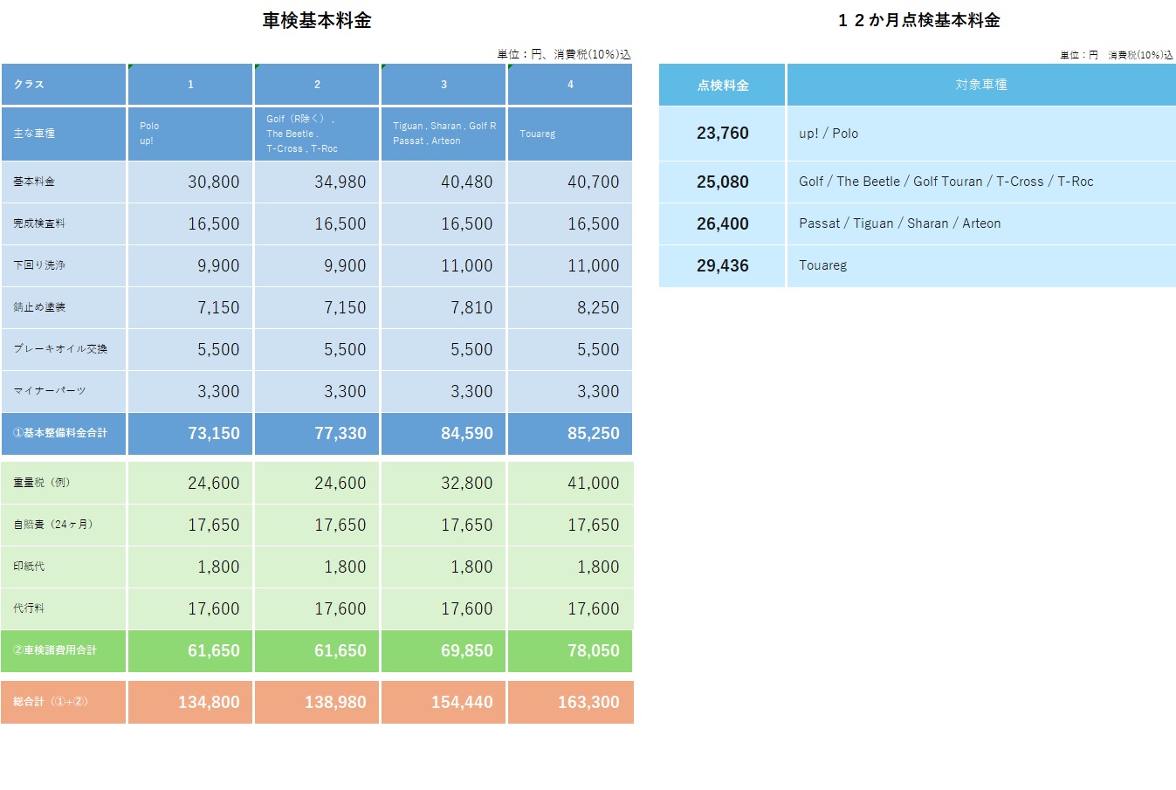Image resolution: width=1176 pixels, height=790 pixels.
Task: Select the 154,440 grand total cell
Action: [444, 702]
